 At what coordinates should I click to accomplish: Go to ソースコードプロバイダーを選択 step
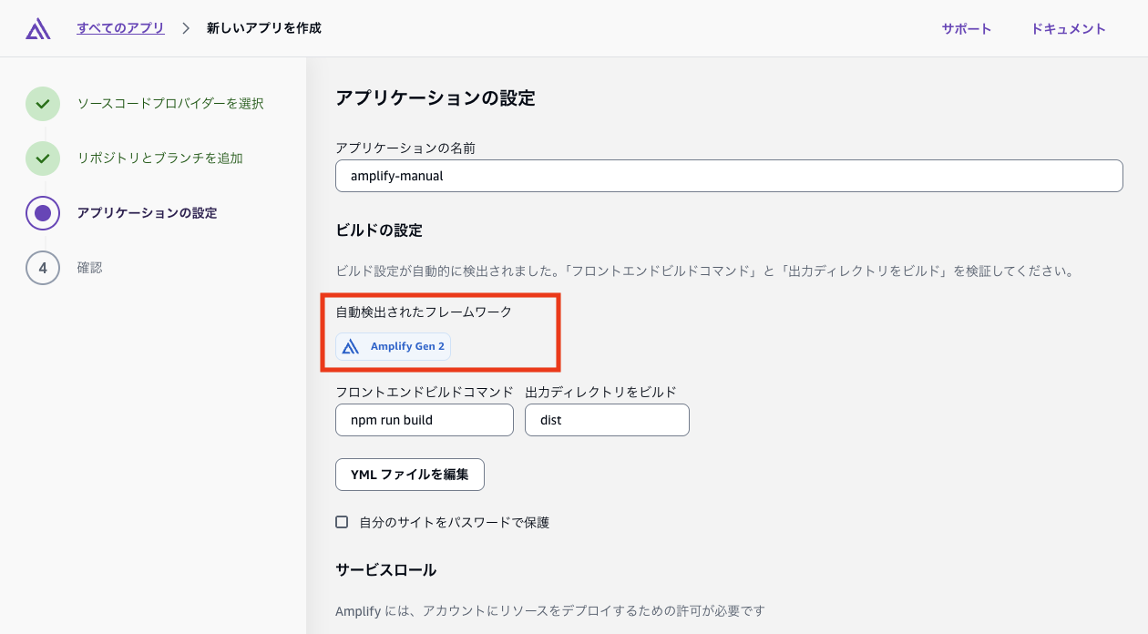point(170,104)
